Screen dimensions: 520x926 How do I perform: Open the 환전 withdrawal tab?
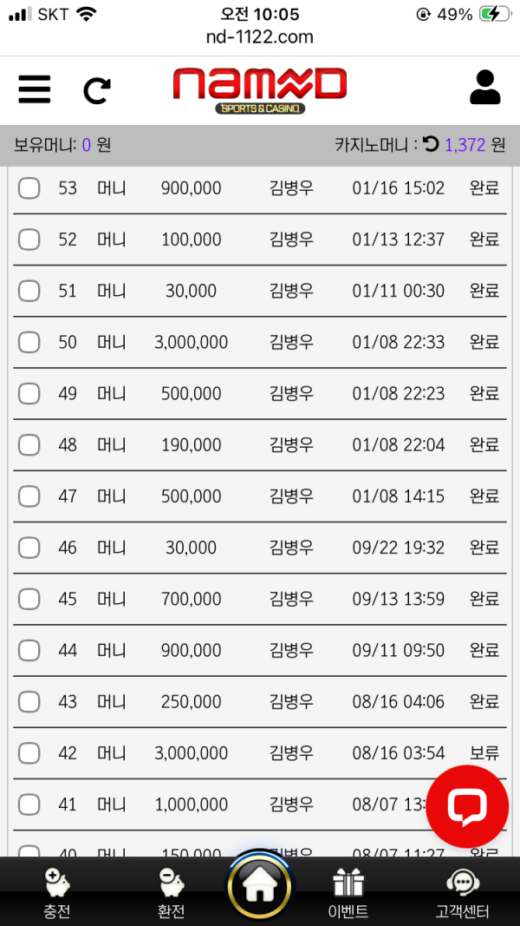pyautogui.click(x=171, y=892)
